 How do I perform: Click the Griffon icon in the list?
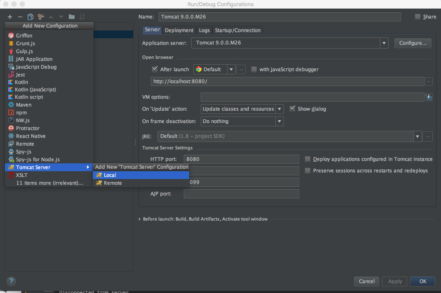click(11, 36)
